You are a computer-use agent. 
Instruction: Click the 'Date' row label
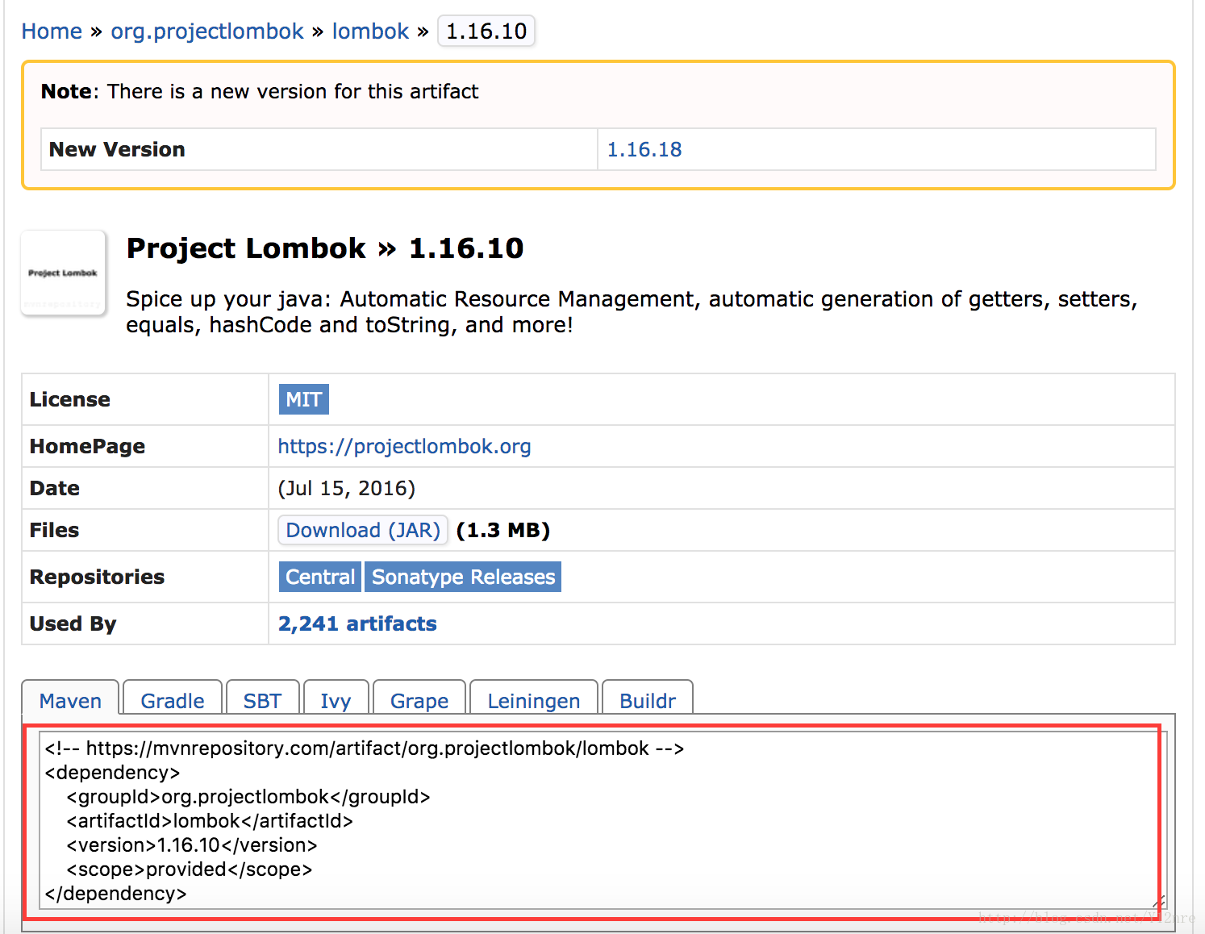[55, 488]
